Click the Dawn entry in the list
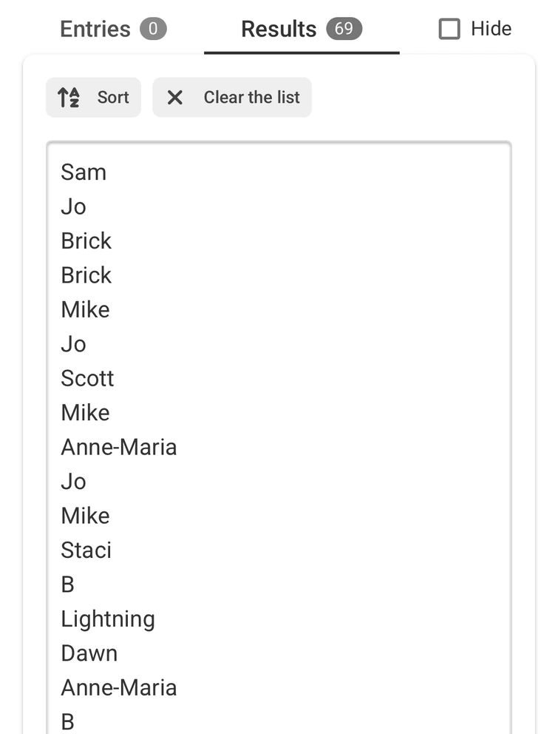This screenshot has height=734, width=558. pyautogui.click(x=89, y=653)
